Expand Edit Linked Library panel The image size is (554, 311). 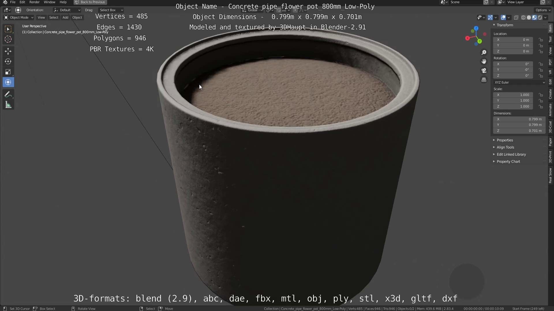tap(511, 154)
